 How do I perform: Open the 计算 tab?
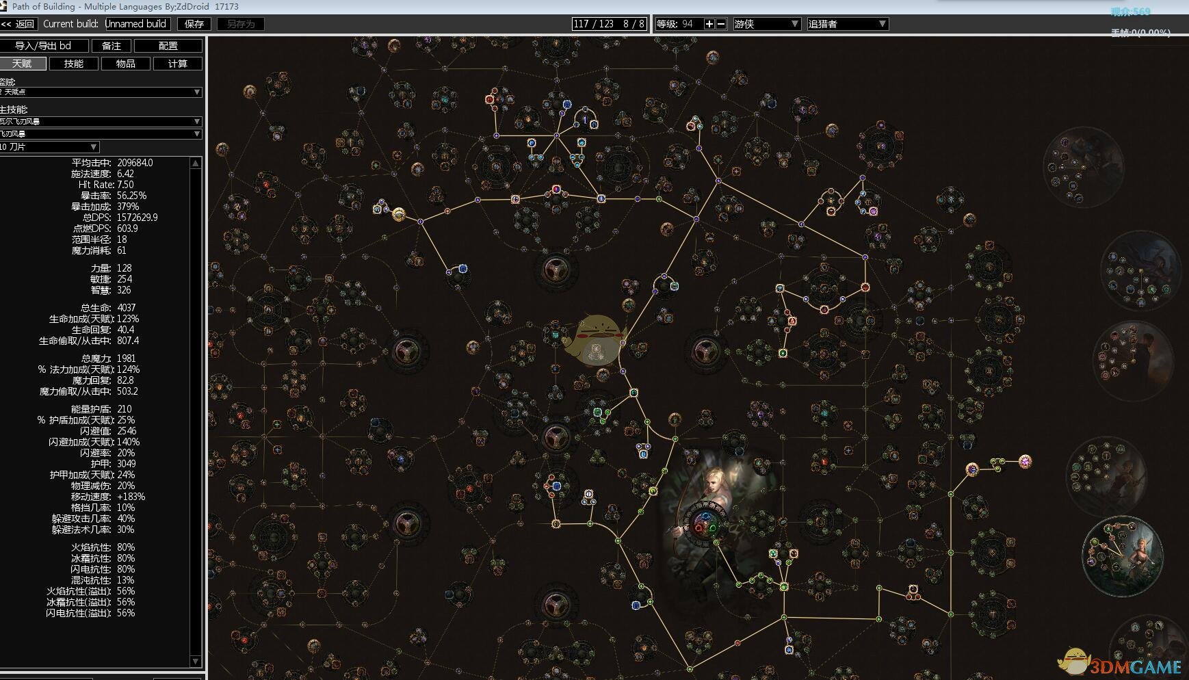[x=177, y=64]
